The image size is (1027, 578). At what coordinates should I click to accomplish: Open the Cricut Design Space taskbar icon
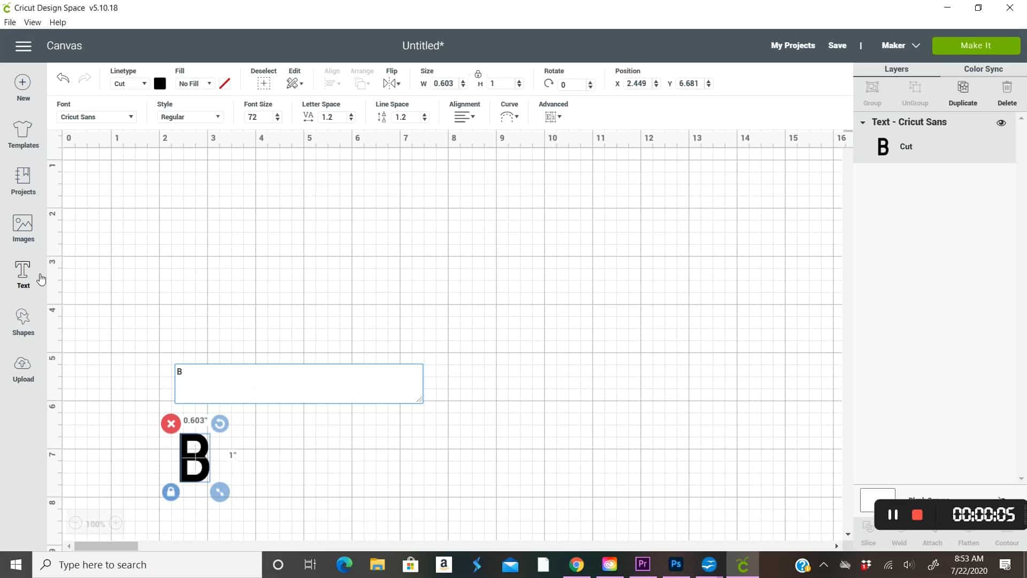(742, 565)
